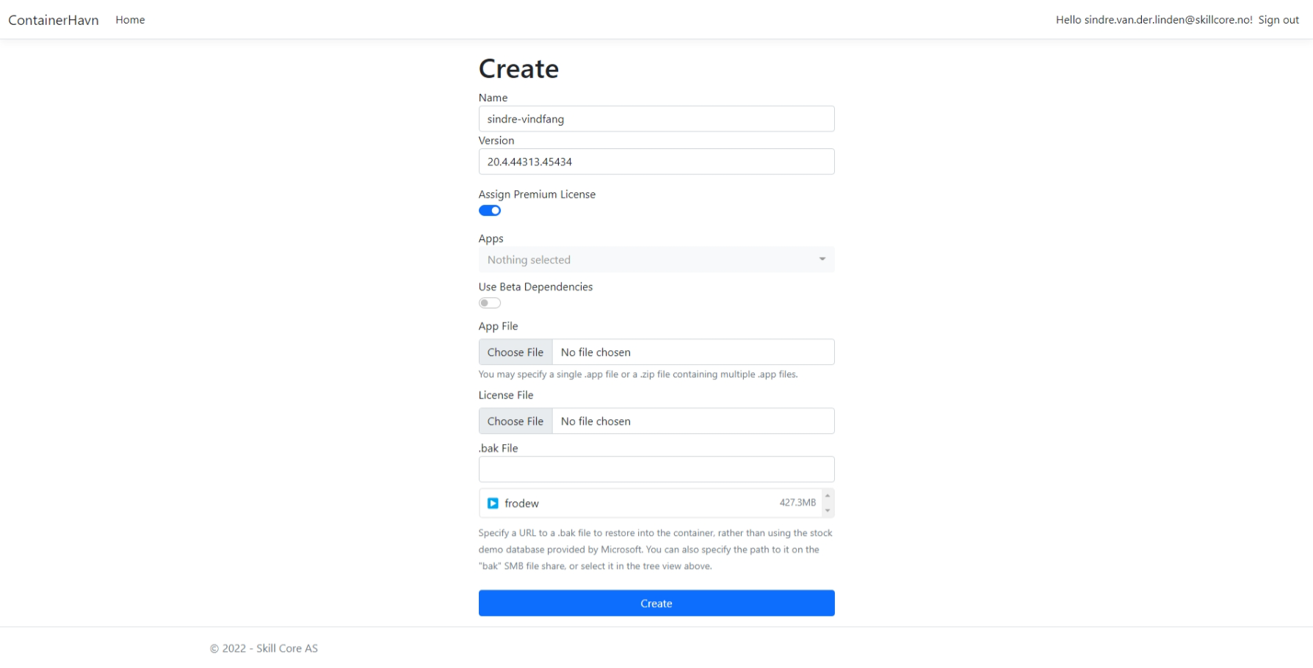The height and width of the screenshot is (668, 1313).
Task: Go to the Home nav item
Action: (x=130, y=20)
